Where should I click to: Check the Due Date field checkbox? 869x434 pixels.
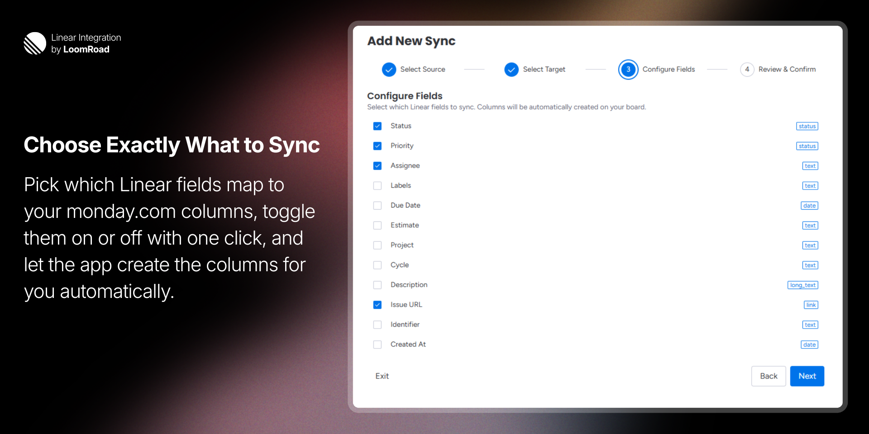coord(377,206)
